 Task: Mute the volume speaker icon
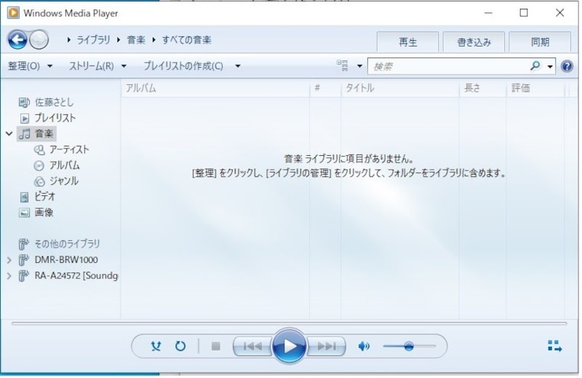coord(365,347)
